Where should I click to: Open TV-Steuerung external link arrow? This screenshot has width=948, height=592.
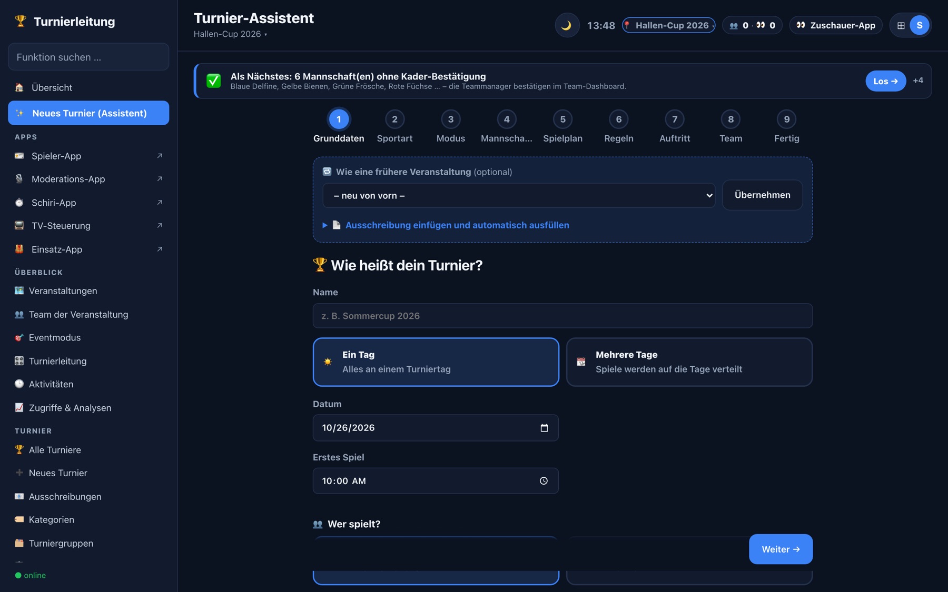[x=160, y=226]
